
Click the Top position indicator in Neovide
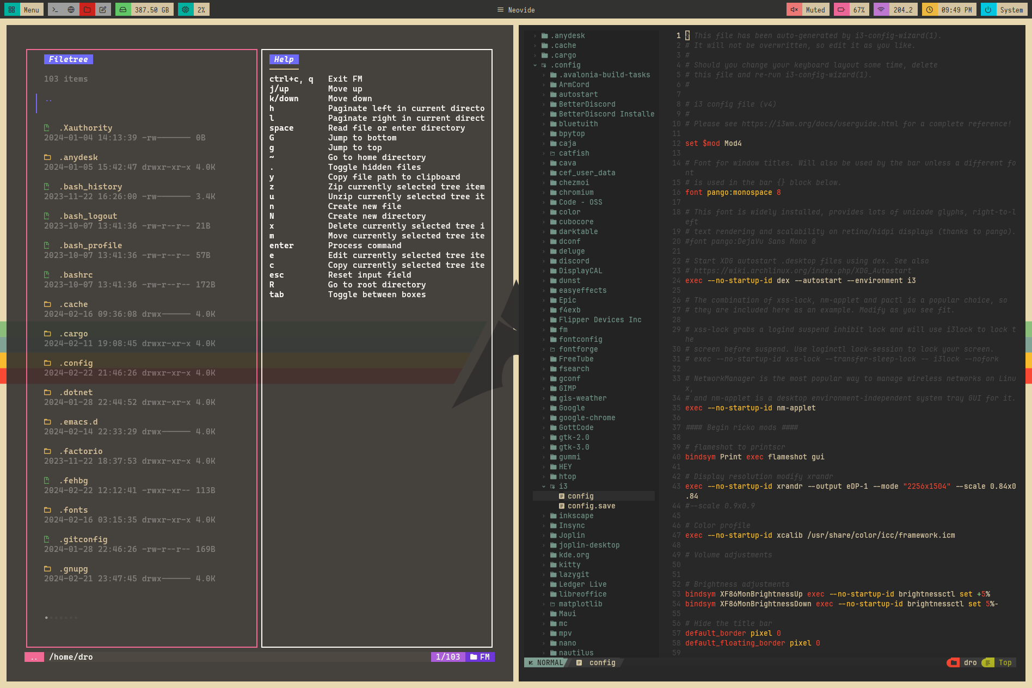point(1005,662)
